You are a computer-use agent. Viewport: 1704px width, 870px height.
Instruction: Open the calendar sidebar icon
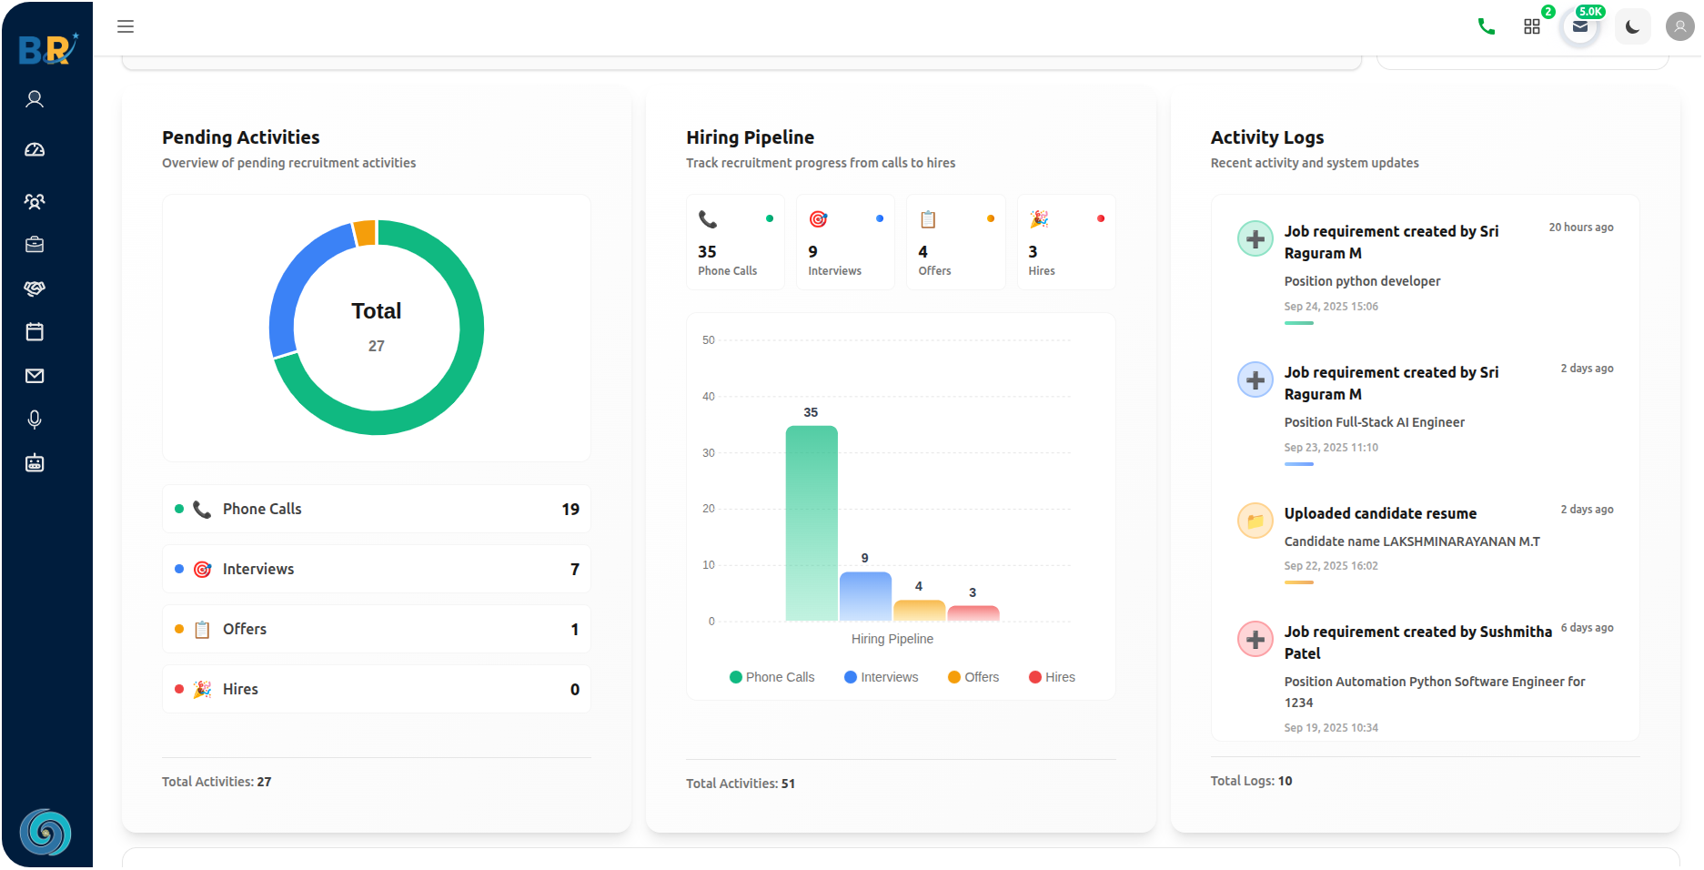[35, 331]
